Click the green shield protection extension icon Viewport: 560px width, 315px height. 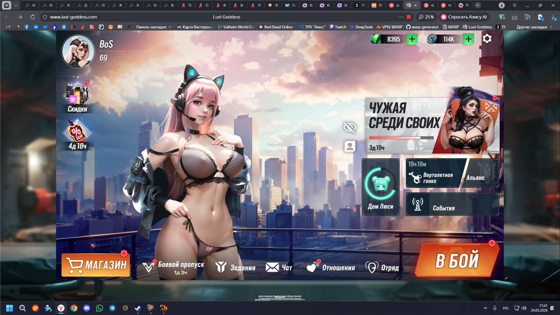point(502,16)
